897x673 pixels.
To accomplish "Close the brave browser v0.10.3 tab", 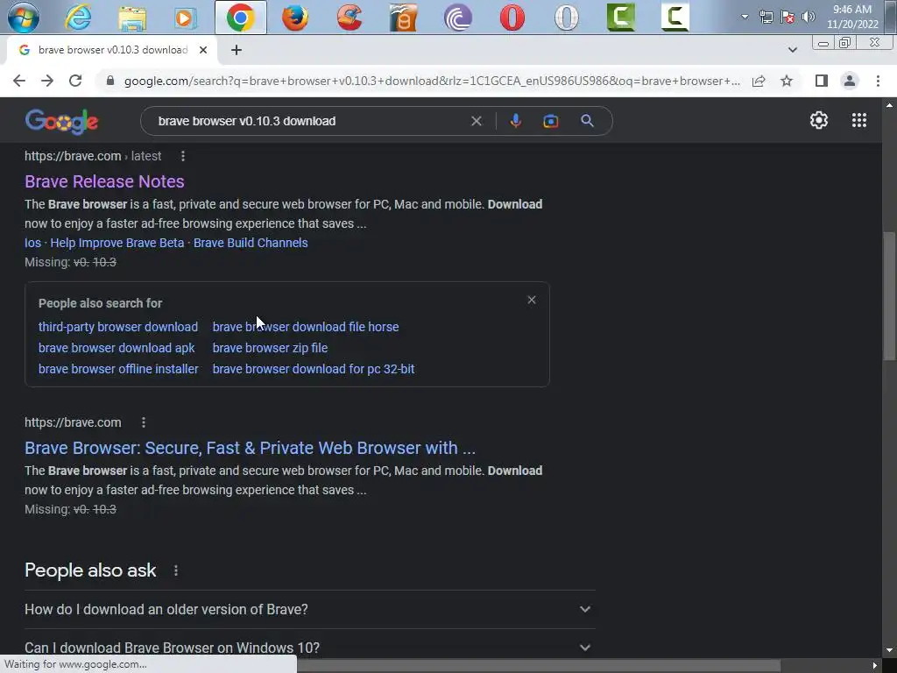I will tap(203, 50).
